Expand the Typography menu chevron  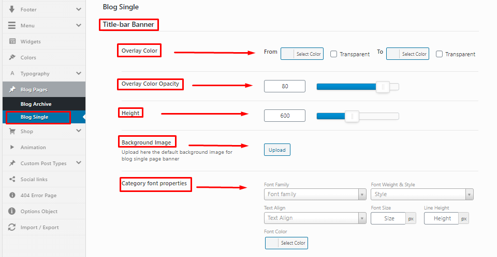(x=79, y=73)
